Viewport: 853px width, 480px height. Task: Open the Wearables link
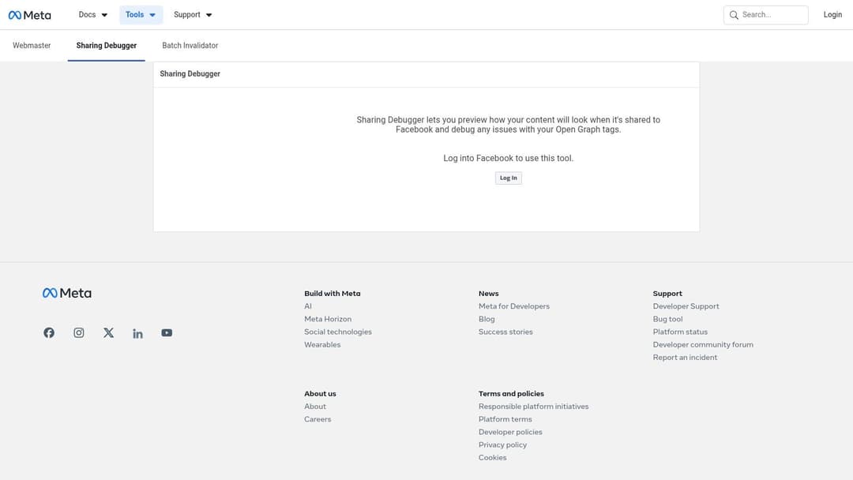click(322, 345)
